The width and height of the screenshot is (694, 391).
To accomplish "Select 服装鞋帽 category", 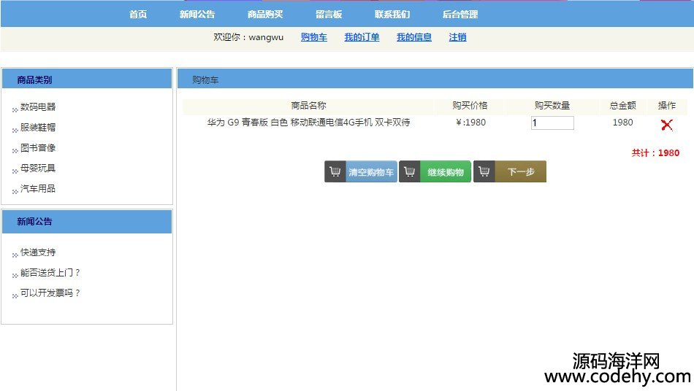I will pos(37,127).
